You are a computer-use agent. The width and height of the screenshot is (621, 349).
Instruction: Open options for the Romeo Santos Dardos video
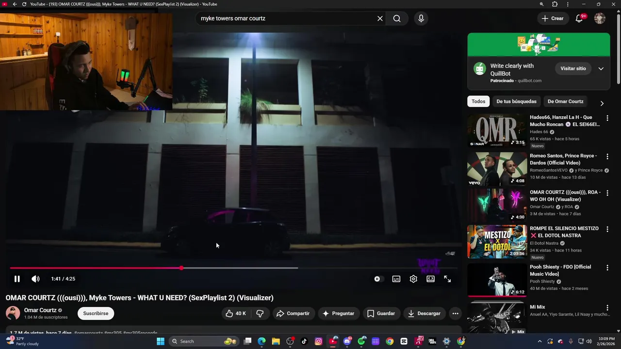[607, 157]
